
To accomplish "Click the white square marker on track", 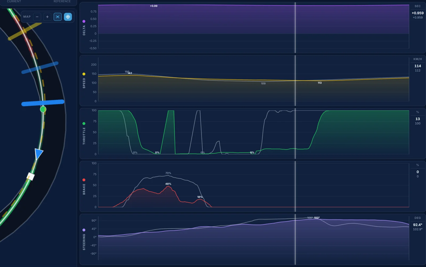I will click(31, 176).
